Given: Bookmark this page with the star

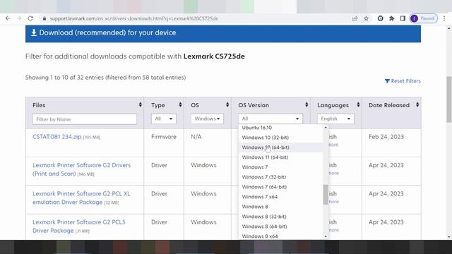Looking at the screenshot, I should (366, 18).
